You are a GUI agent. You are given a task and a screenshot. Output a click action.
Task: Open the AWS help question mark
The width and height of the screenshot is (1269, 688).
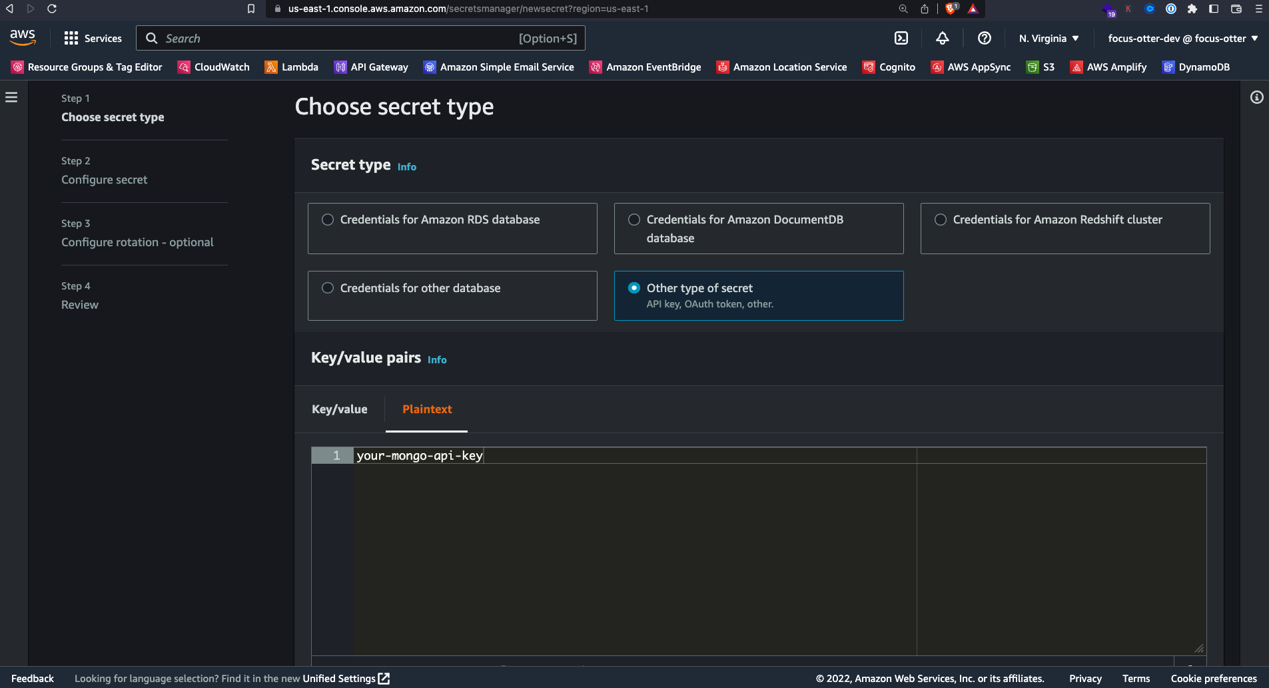(x=985, y=39)
